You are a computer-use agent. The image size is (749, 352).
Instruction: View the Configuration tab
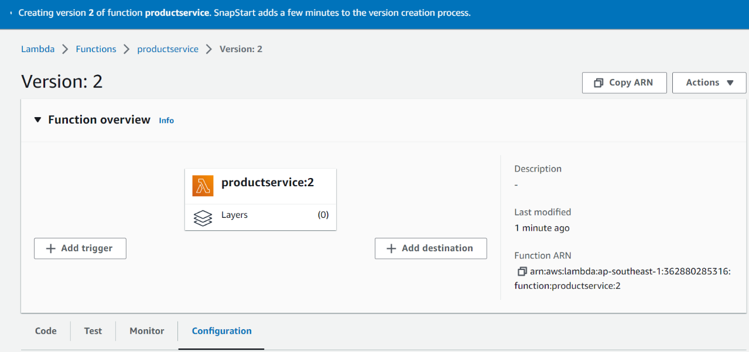[221, 331]
